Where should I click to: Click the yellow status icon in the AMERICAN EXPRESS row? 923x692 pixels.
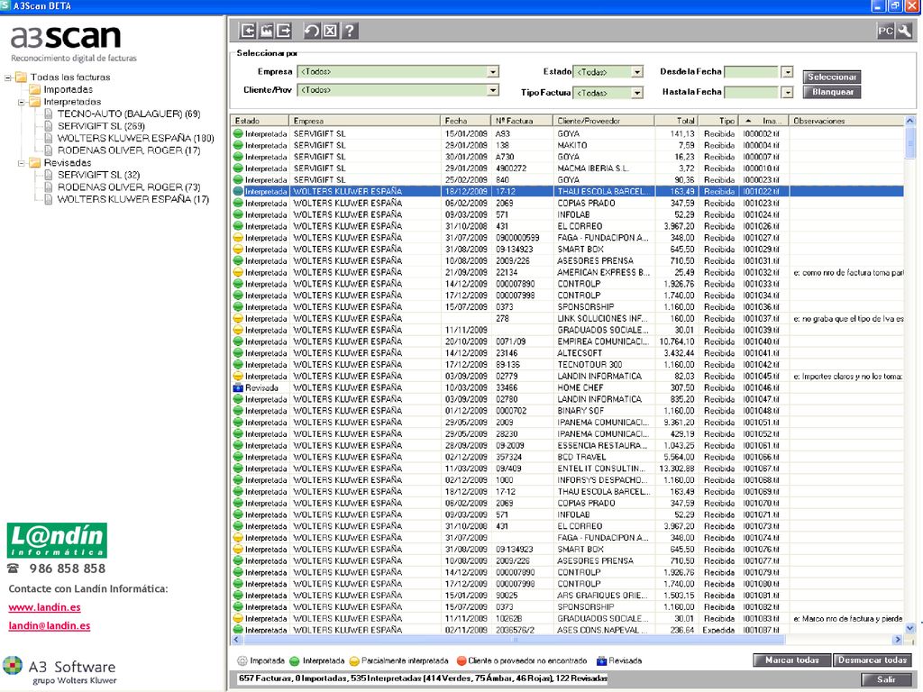pyautogui.click(x=238, y=272)
